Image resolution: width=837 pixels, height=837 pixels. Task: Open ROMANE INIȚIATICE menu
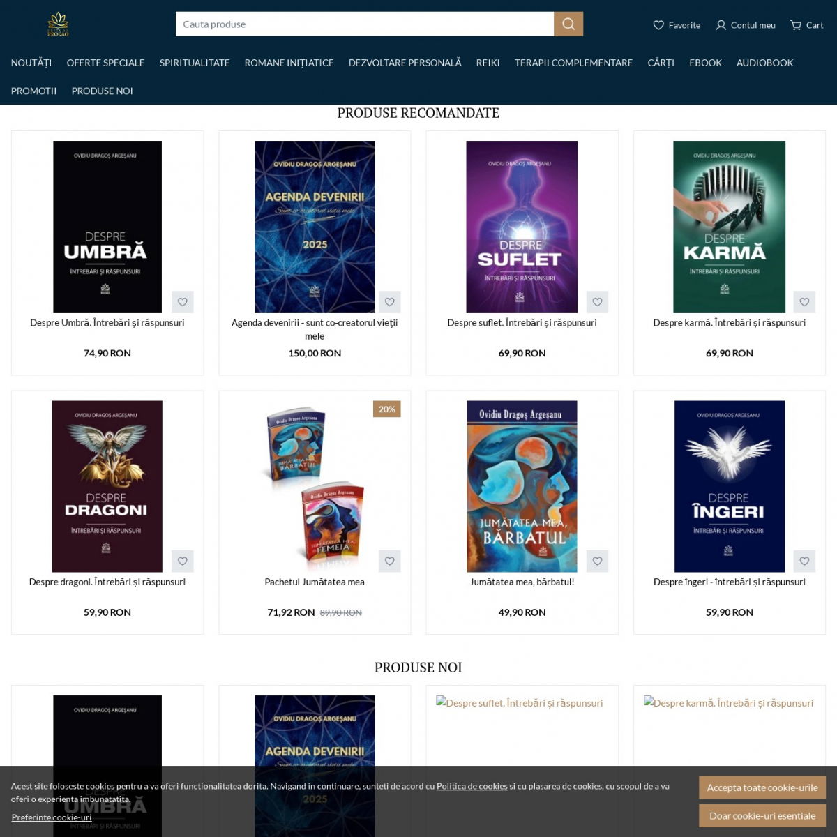pos(289,63)
